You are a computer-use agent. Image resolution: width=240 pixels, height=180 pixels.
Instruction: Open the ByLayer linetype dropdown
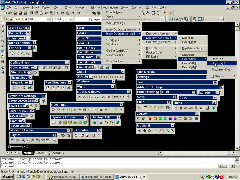point(88,19)
